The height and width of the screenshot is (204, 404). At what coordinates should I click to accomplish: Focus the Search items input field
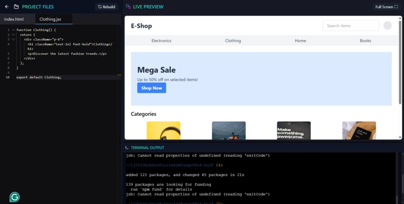(351, 26)
